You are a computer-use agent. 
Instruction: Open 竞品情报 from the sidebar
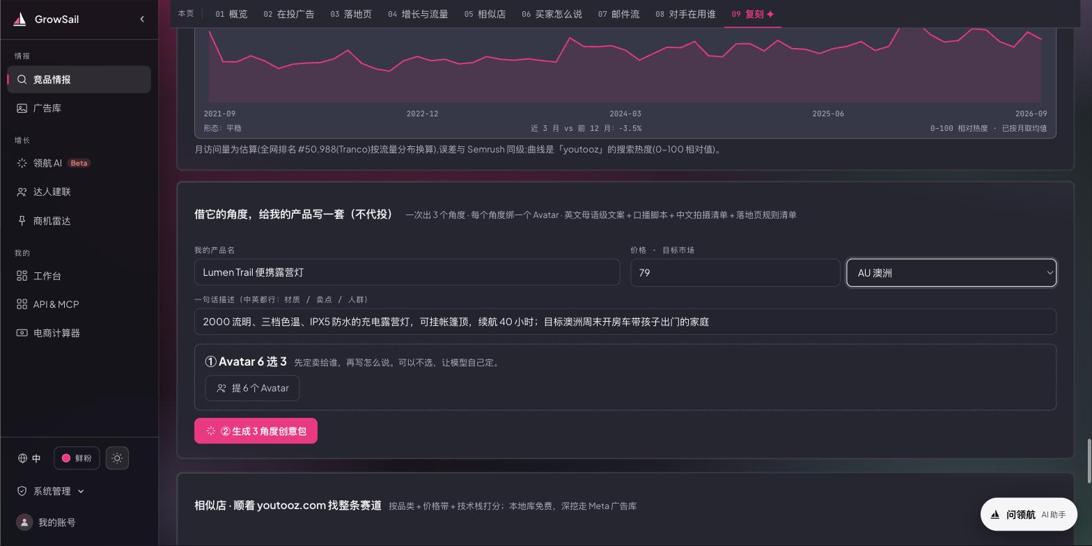click(x=79, y=79)
